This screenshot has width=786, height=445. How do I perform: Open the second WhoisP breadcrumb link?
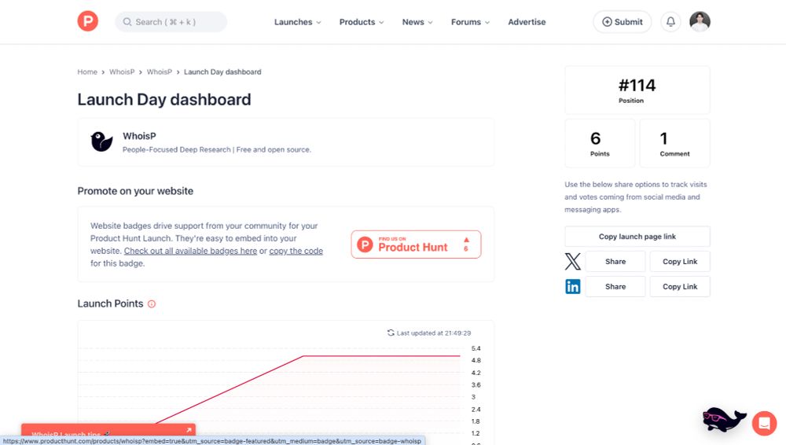(160, 72)
